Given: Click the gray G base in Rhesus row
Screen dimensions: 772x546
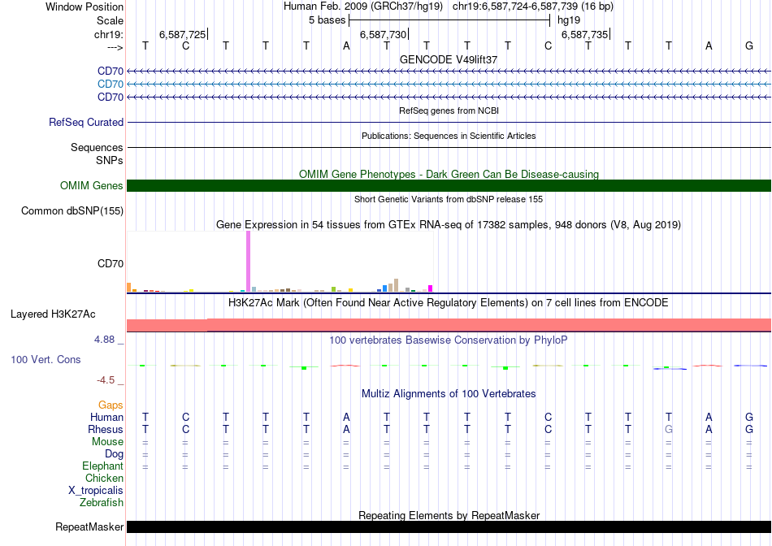Looking at the screenshot, I should pyautogui.click(x=669, y=429).
